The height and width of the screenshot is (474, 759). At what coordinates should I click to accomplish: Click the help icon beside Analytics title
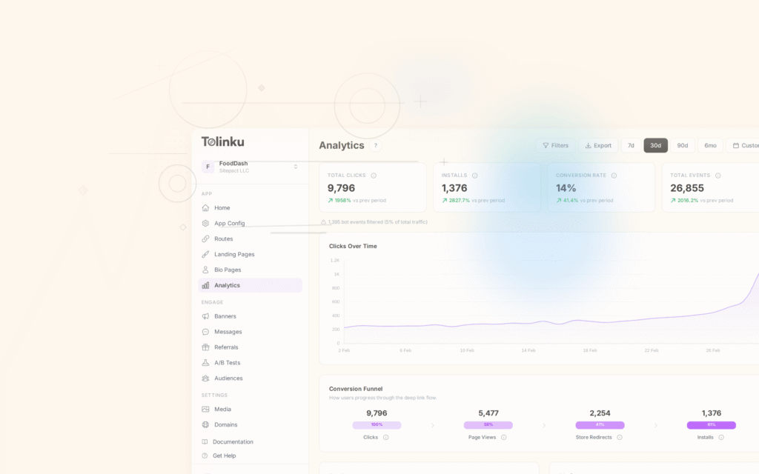[x=375, y=146]
